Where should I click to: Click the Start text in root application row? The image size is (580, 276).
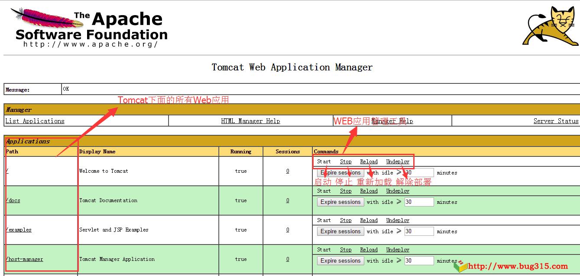[x=324, y=162]
